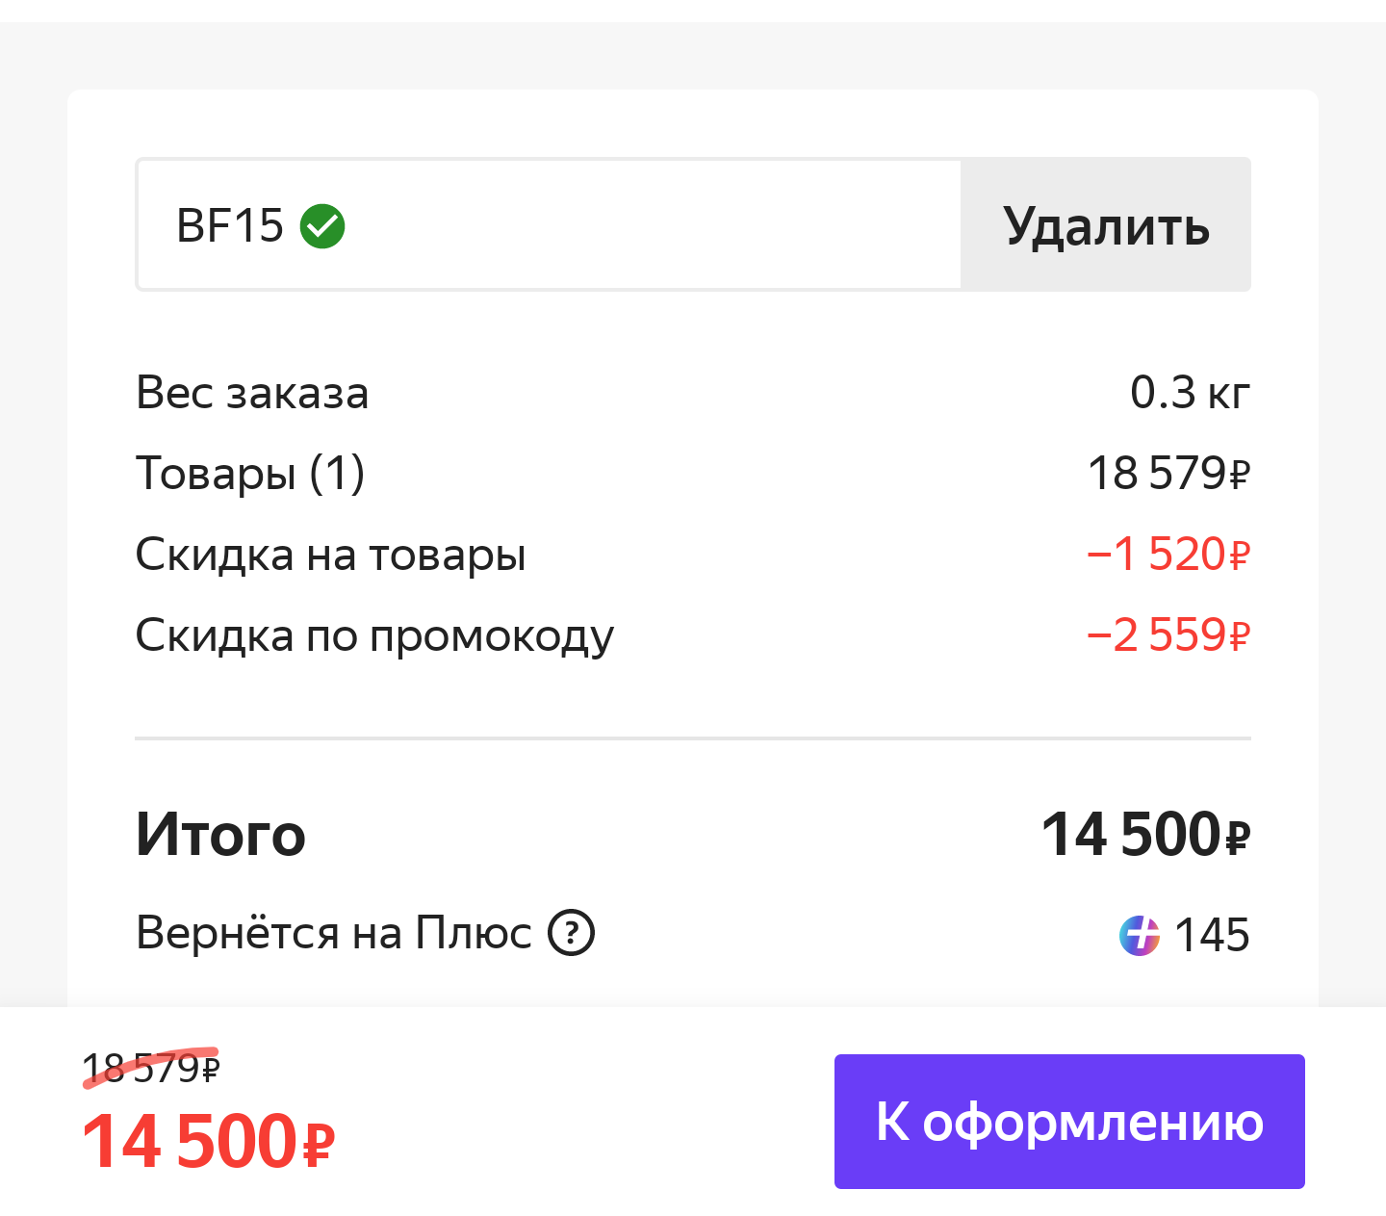Proceed with К оформлению button
Viewport: 1386px width, 1216px height.
1069,1122
